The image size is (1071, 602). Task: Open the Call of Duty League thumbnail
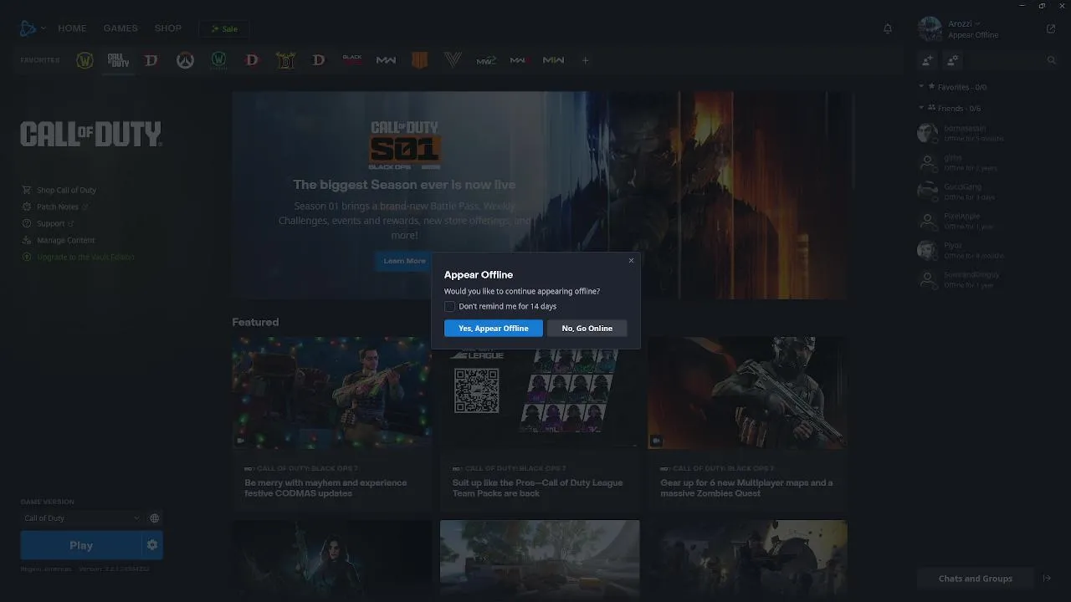[540, 393]
